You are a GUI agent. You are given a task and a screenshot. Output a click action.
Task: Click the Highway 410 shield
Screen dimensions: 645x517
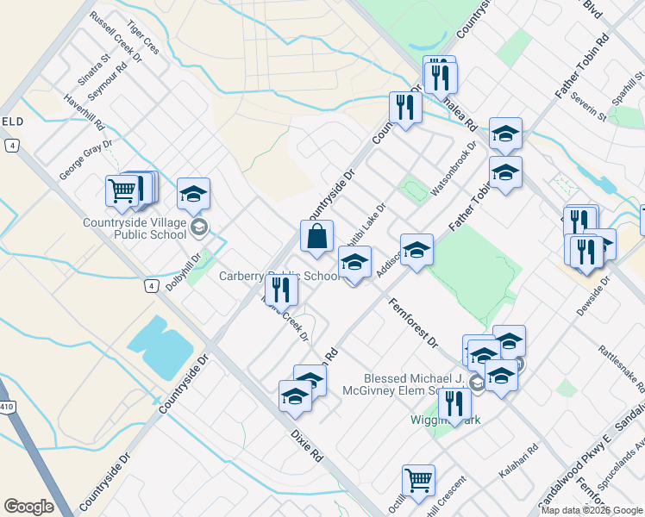coord(7,407)
